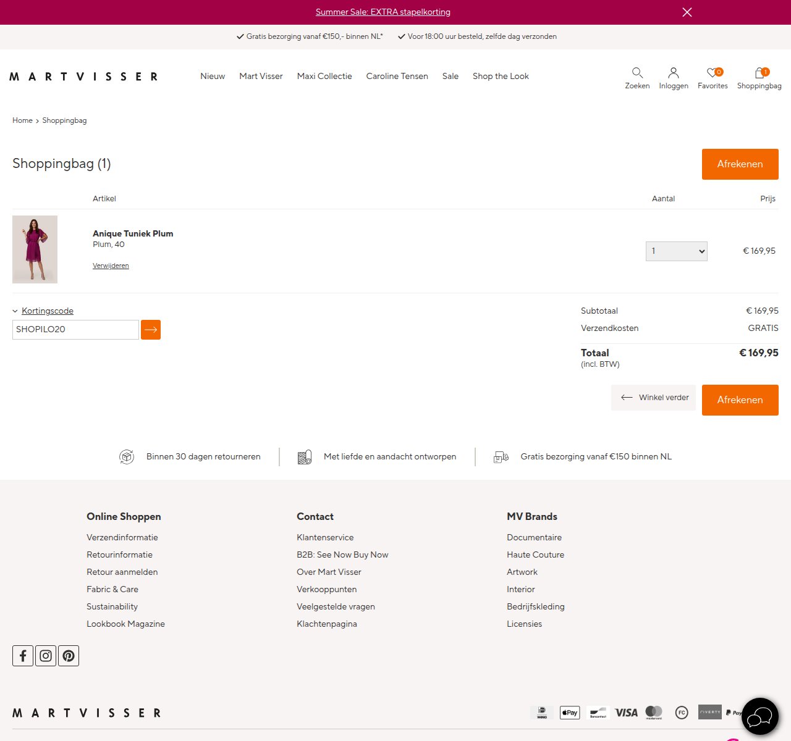Open the Caroline Tensen menu item

coord(397,76)
